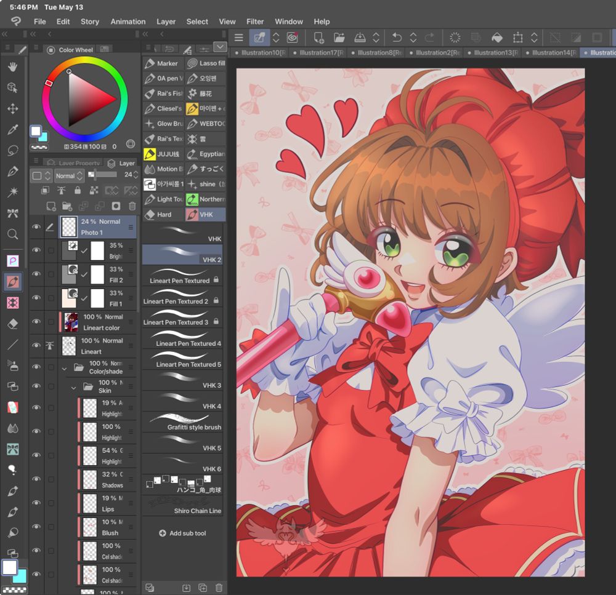Select the Eraser tool

click(12, 324)
